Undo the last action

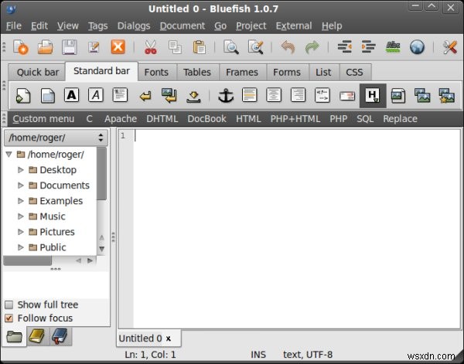pos(288,47)
